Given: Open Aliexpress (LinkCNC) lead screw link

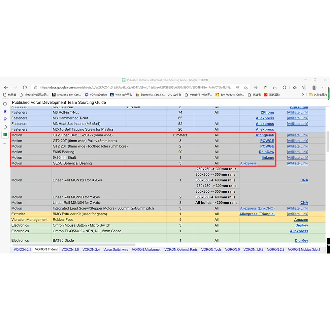Looking at the screenshot, I should tap(257, 208).
